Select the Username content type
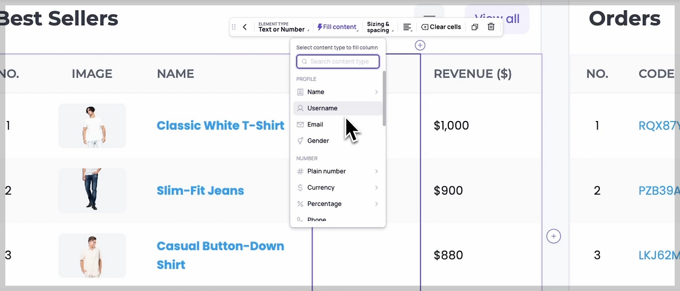The image size is (680, 291). point(338,108)
